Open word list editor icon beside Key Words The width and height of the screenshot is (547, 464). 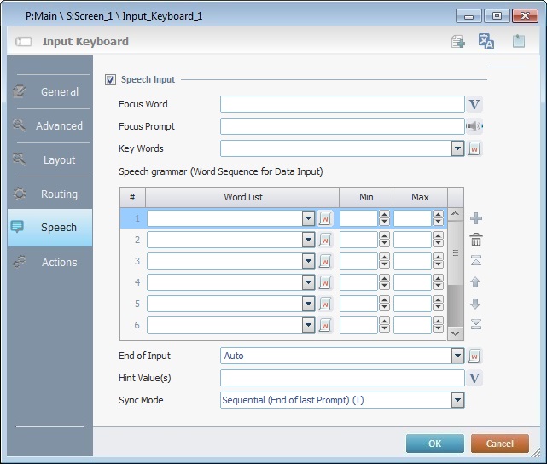click(475, 148)
